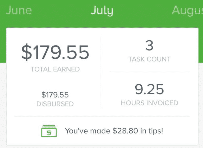Select the task count number 3
Screen dimensions: 203x148
149,45
